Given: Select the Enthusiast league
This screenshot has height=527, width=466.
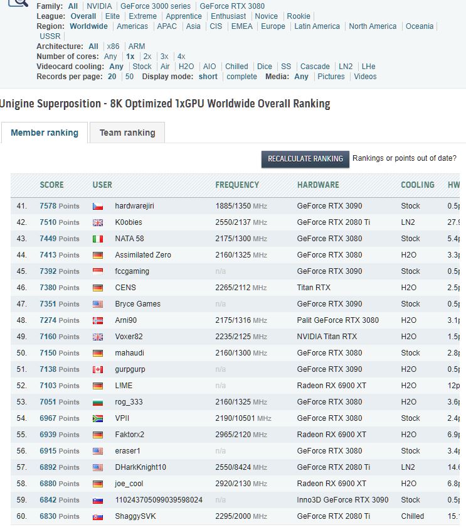Looking at the screenshot, I should [x=228, y=16].
